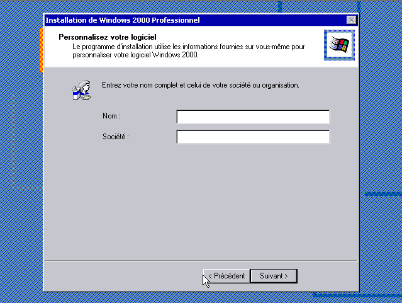Screen dimensions: 402x303
Task: Click the 'Société :' label
Action: [x=116, y=137]
